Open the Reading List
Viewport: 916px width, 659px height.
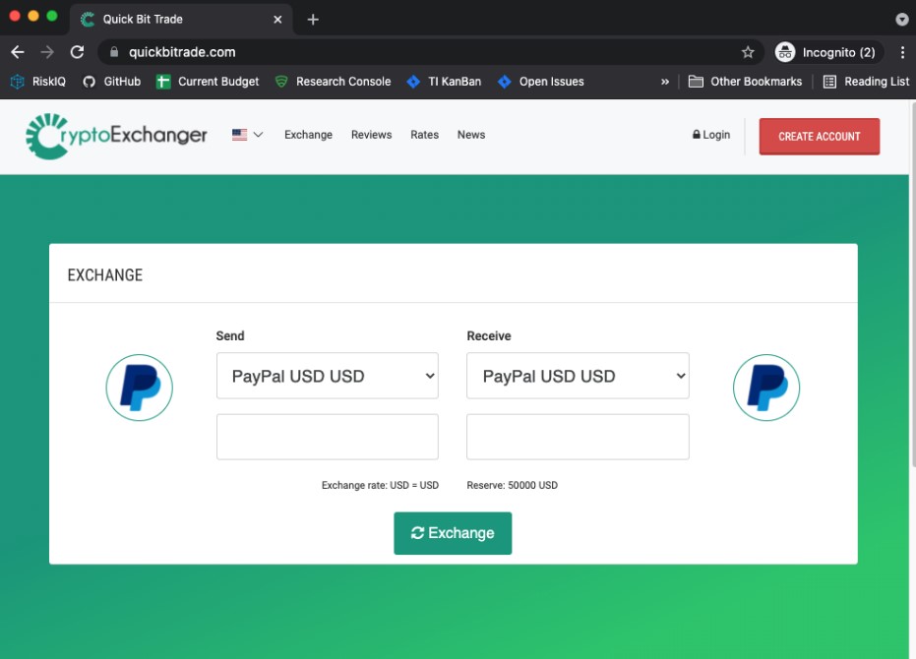(867, 82)
